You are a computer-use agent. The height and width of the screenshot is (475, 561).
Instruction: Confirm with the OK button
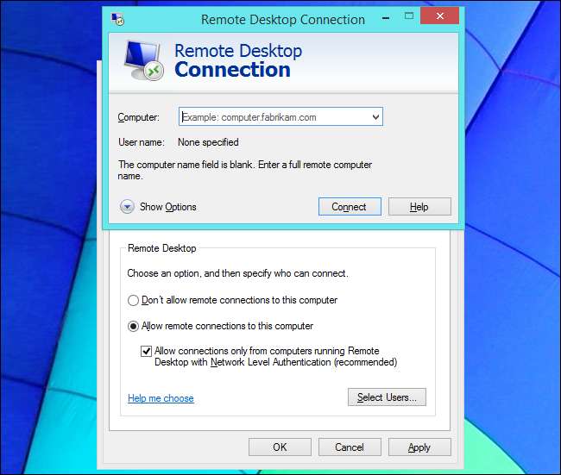(x=280, y=447)
